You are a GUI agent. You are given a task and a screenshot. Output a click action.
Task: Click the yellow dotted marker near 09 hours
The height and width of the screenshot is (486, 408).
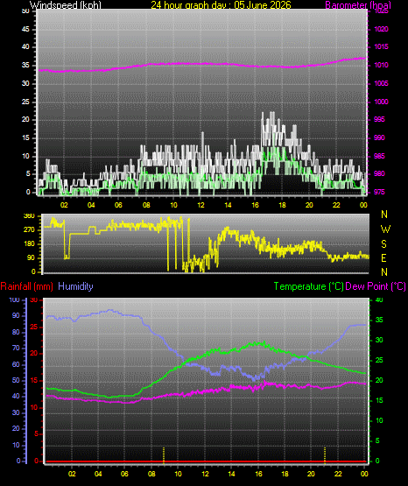tap(164, 455)
